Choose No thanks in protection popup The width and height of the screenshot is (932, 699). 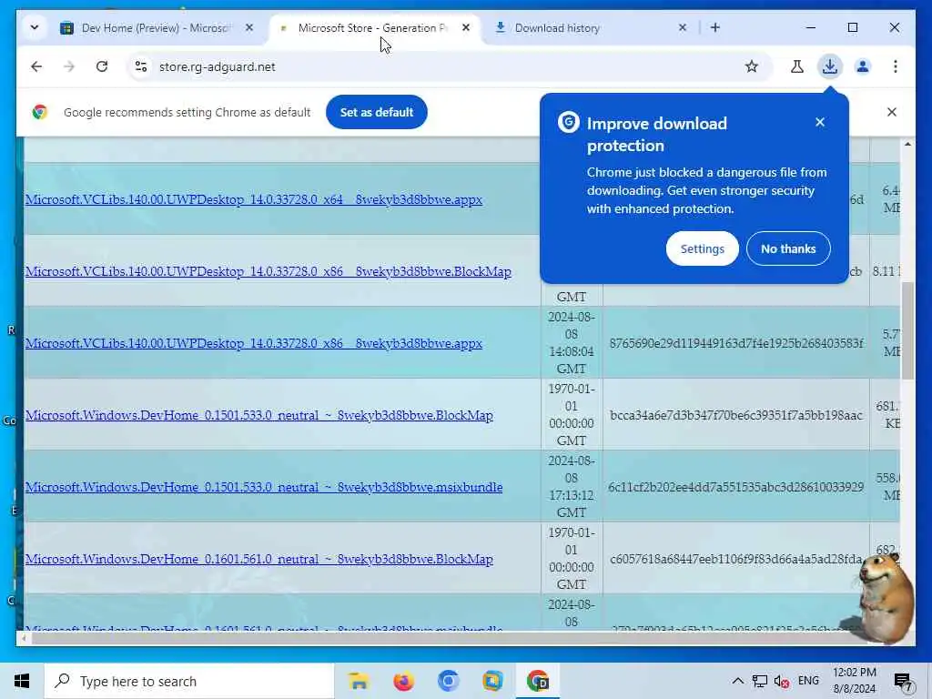click(x=788, y=248)
